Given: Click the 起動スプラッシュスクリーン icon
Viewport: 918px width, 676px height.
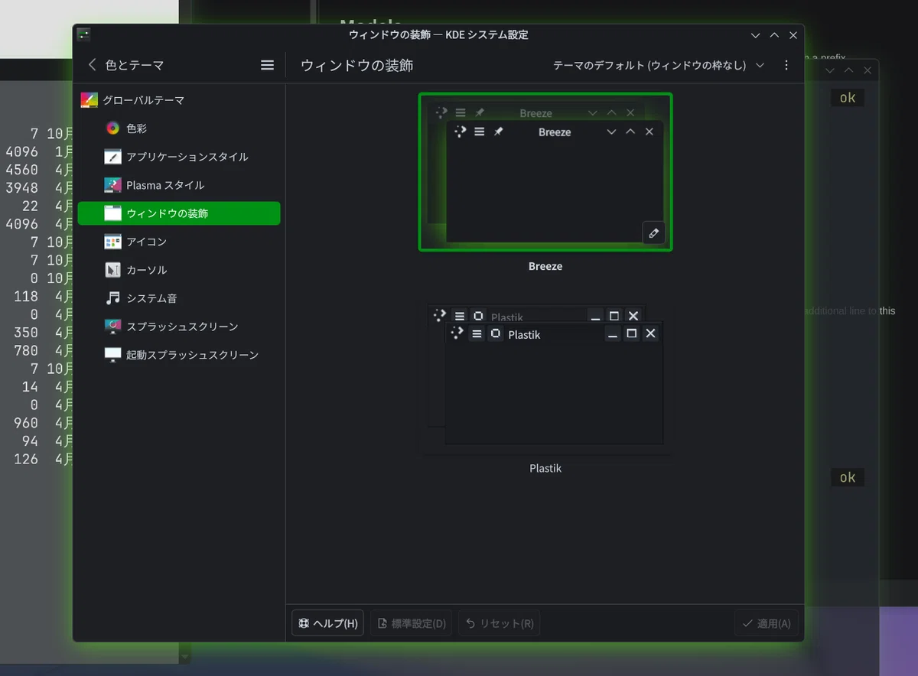Looking at the screenshot, I should coord(113,355).
